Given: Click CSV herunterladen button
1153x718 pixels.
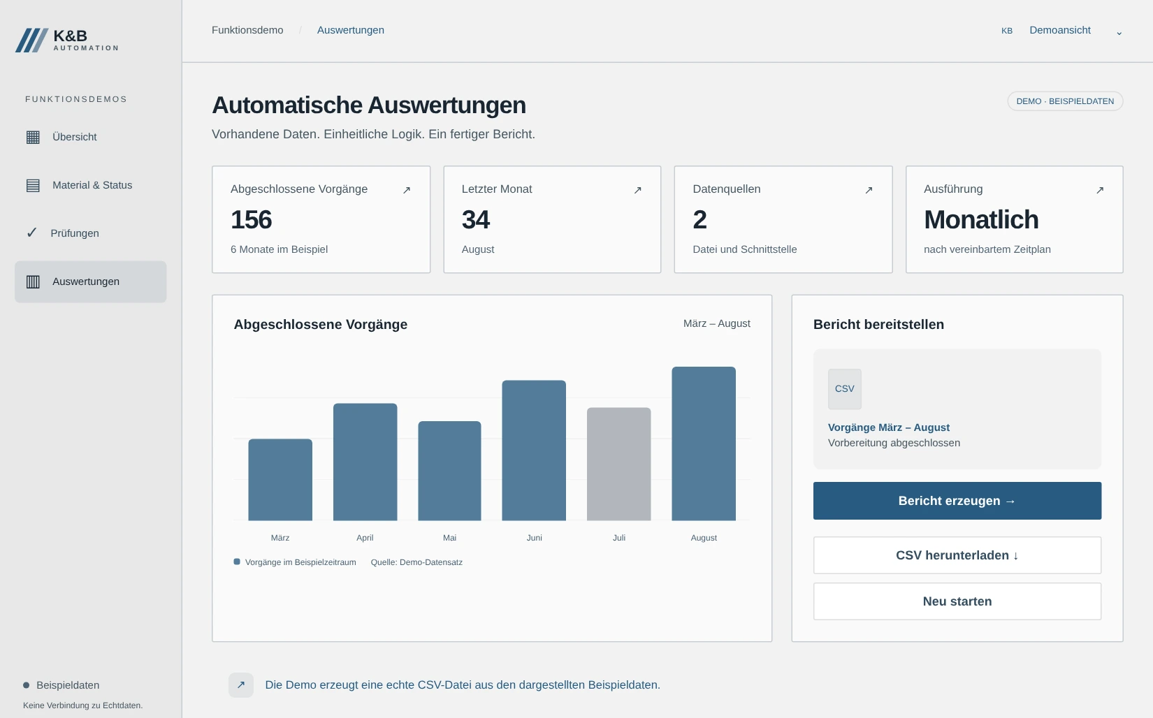Looking at the screenshot, I should (957, 555).
